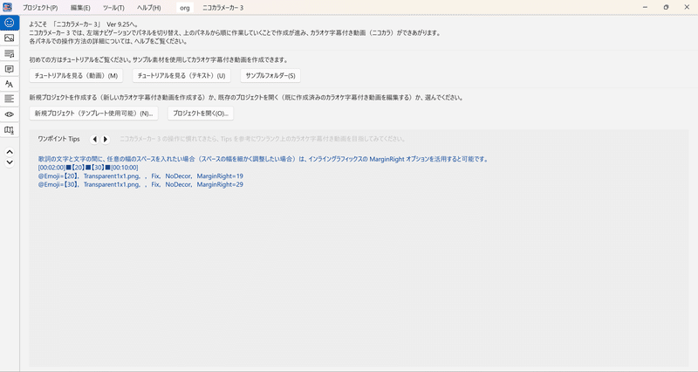Click the tip line ending MarginRight=29

point(140,184)
